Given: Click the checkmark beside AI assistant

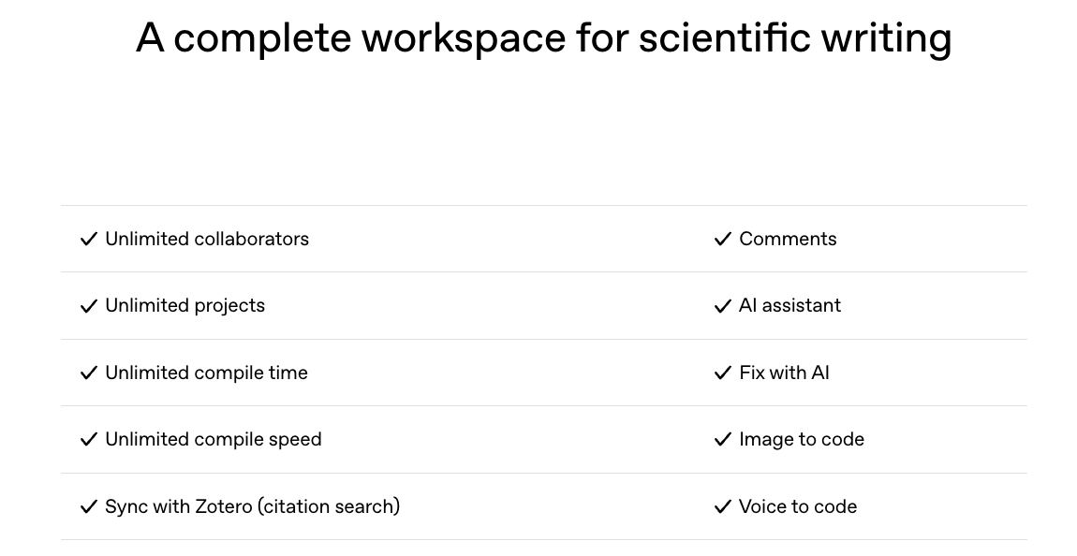Looking at the screenshot, I should click(x=722, y=306).
